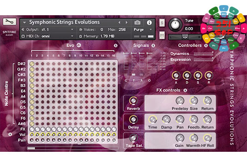The width and height of the screenshot is (247, 167).
Task: Click the Memory 1.79 MB readout
Action: (99, 36)
